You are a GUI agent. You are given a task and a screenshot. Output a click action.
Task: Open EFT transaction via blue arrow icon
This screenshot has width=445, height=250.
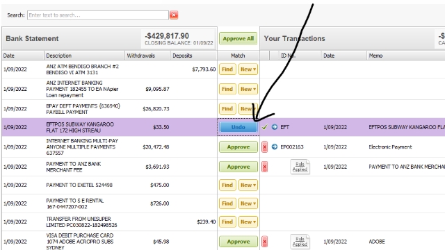pyautogui.click(x=275, y=127)
